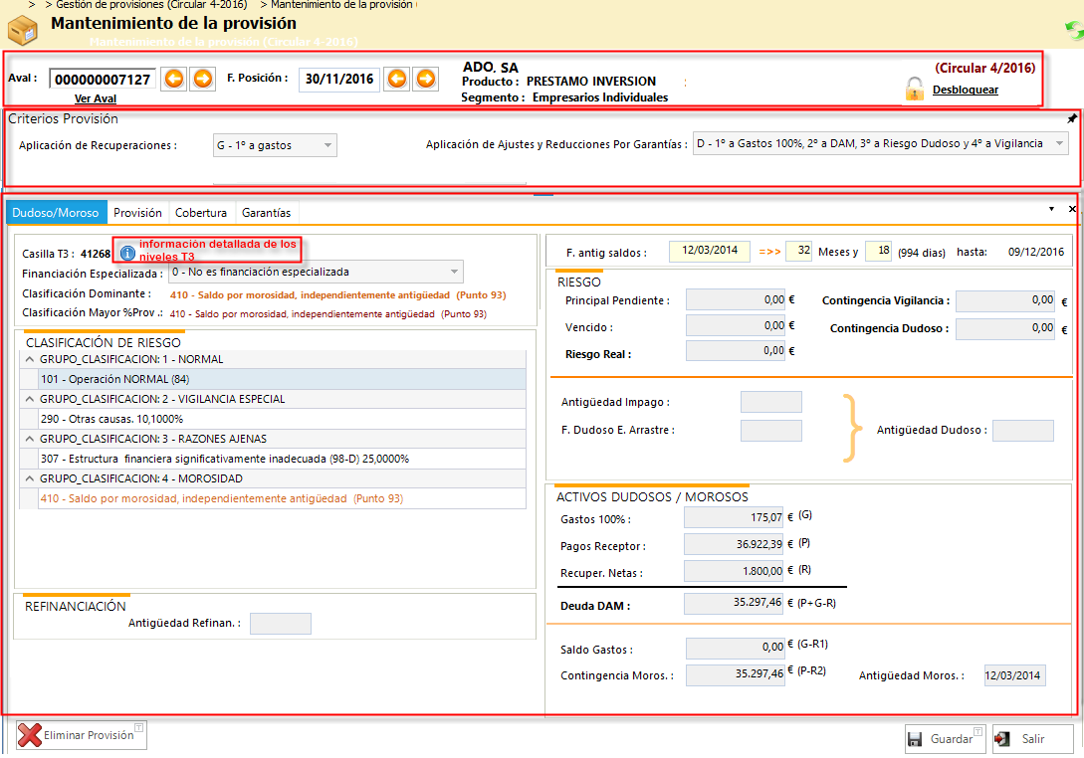This screenshot has height=758, width=1084.
Task: Click the Aval number input field
Action: tap(103, 79)
